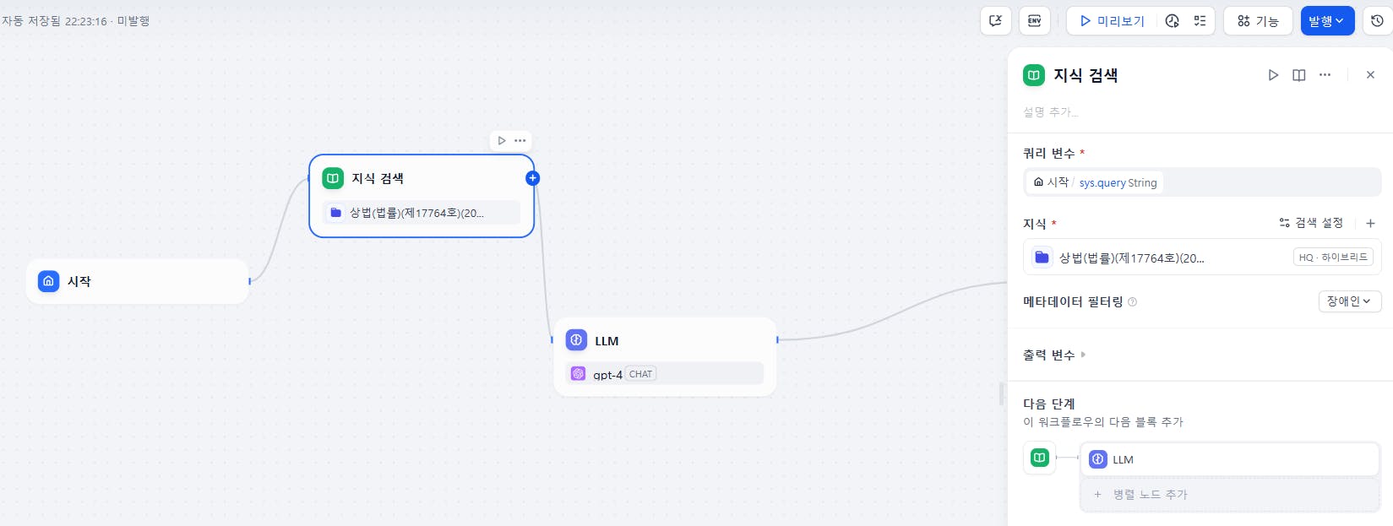Click the green 지식 검색 icon in the panel header
Screen dimensions: 1393x526
pos(1034,75)
